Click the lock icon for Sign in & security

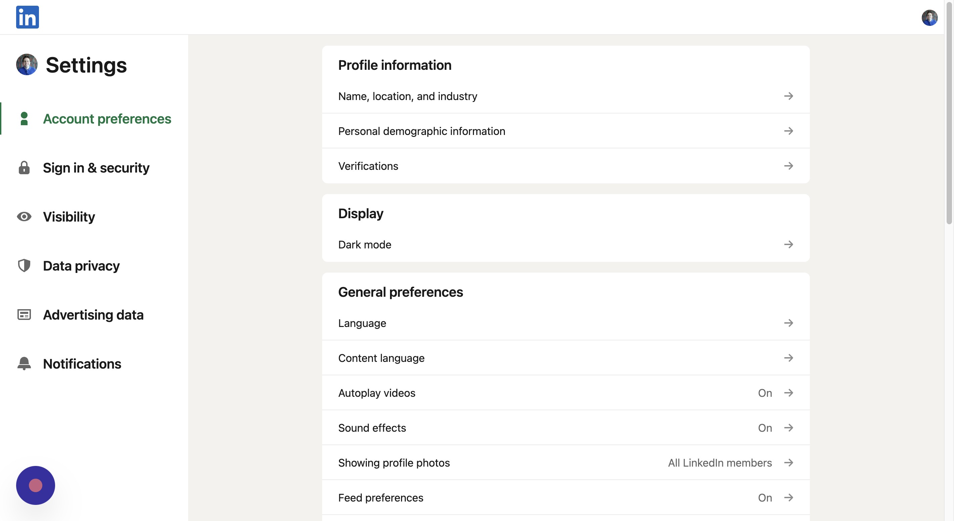(24, 168)
